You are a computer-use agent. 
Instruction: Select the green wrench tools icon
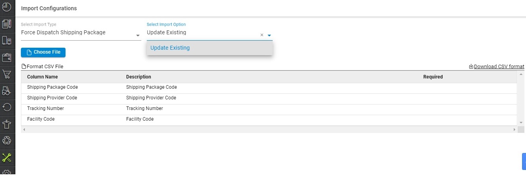pos(7,158)
